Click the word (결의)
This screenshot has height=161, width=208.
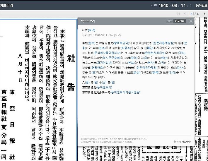pyautogui.click(x=134, y=58)
